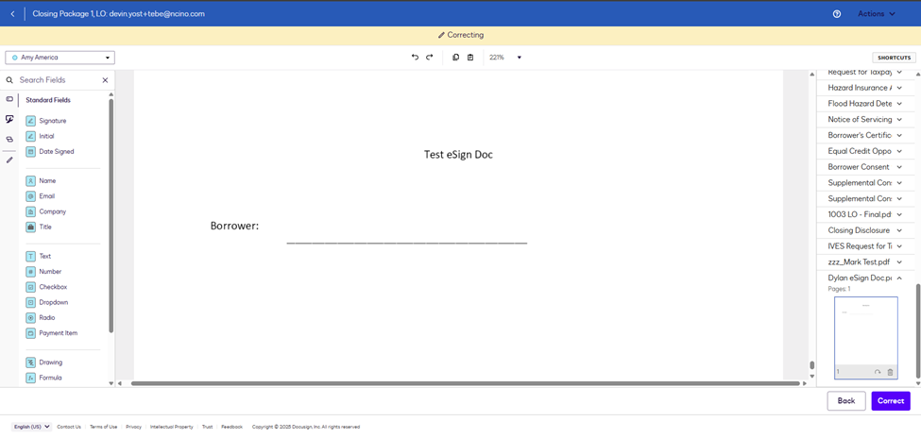Rotate the page from the thumbnail
The height and width of the screenshot is (438, 921).
(878, 372)
